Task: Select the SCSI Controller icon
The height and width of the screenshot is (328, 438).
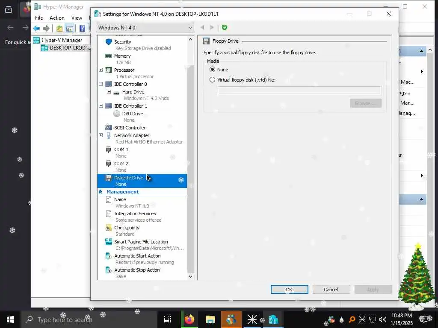Action: coord(108,127)
